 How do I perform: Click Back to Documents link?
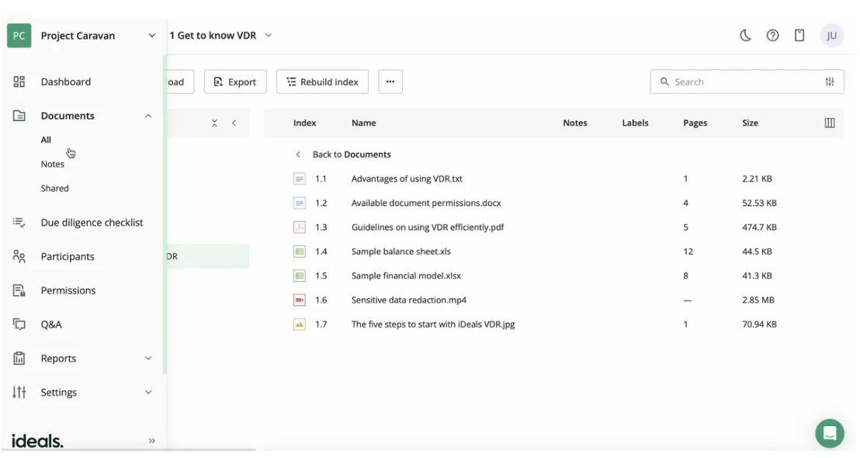(x=352, y=154)
